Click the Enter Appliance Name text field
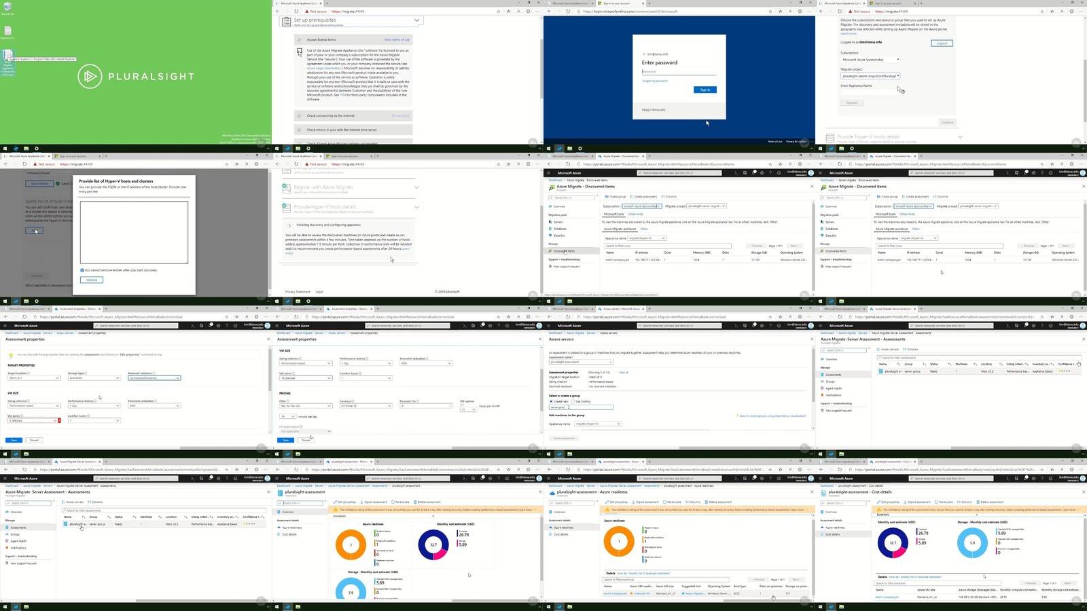 coord(870,92)
